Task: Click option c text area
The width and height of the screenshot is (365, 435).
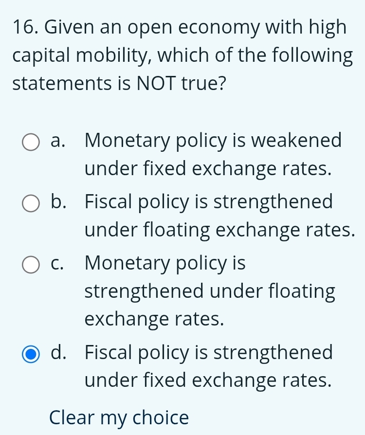Action: coord(209,290)
